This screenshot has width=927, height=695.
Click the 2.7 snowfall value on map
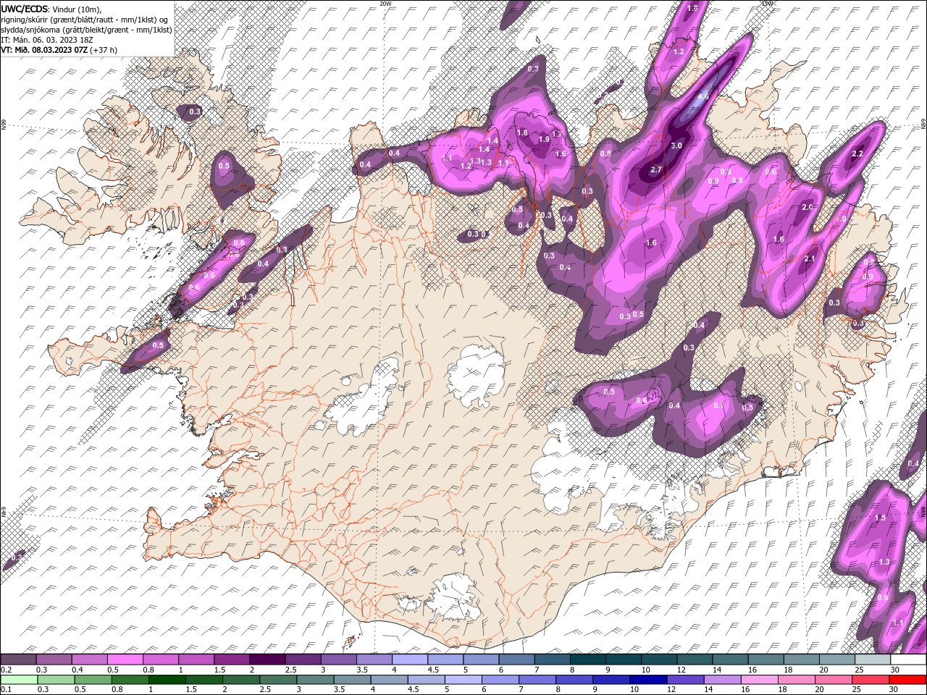656,169
